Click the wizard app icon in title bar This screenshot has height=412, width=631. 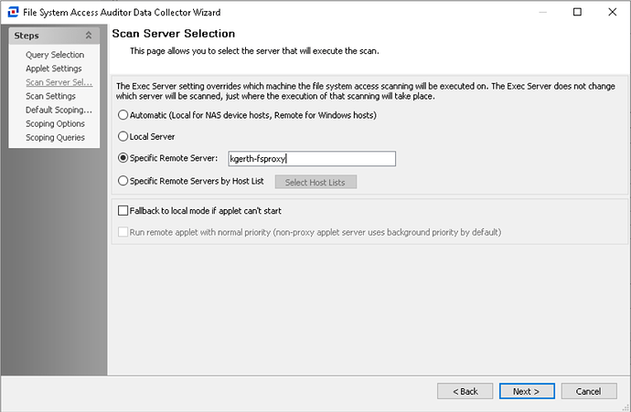(13, 12)
